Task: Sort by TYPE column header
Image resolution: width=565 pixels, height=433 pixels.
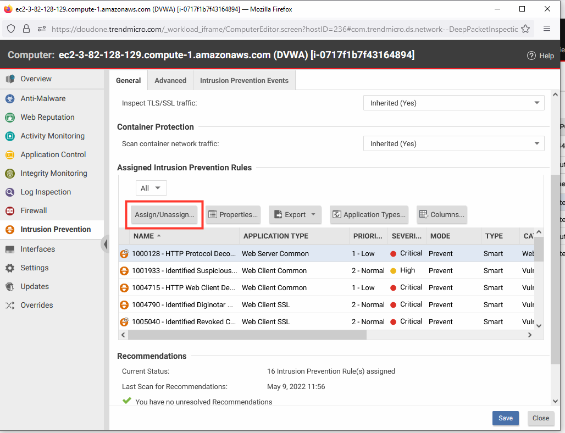Action: click(494, 236)
